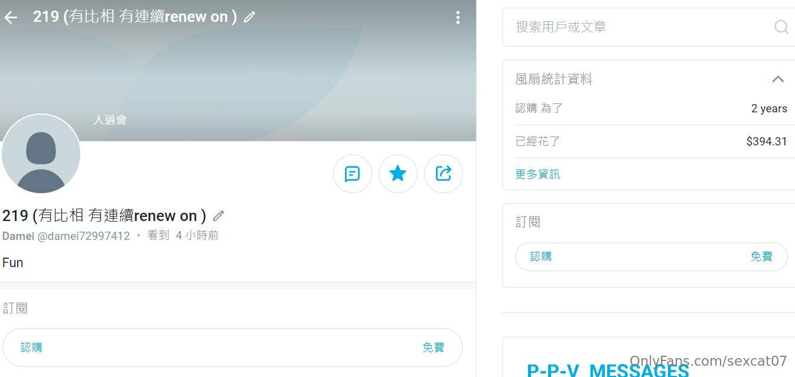Click 認購 免費 button under profile bio
795x377 pixels.
pyautogui.click(x=232, y=347)
